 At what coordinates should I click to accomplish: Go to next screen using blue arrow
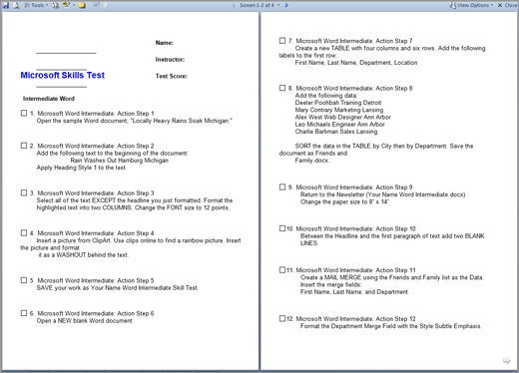286,5
